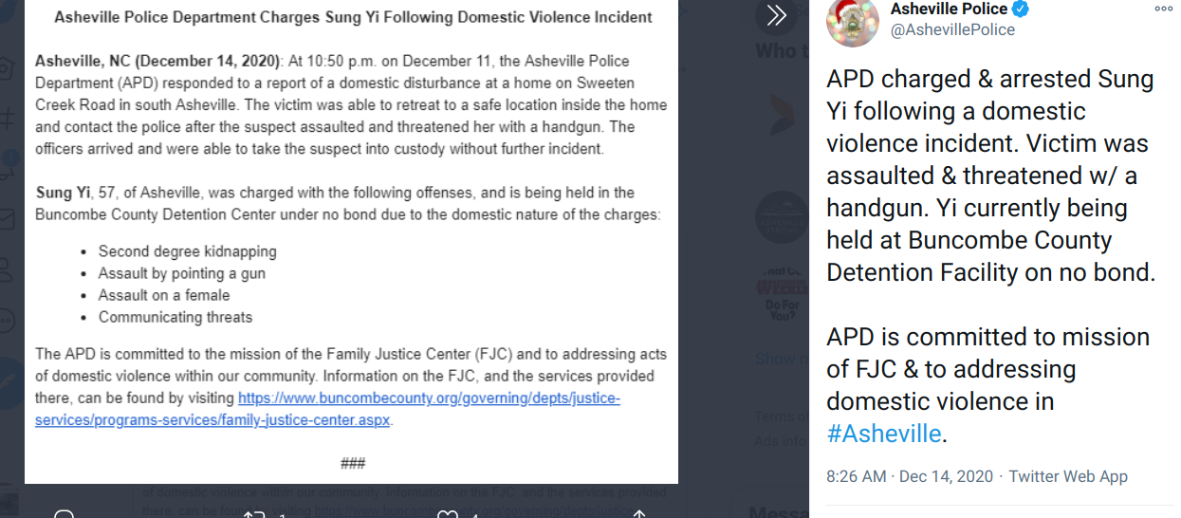
Task: Select the tweet text about Sung Yi arrest
Action: pos(991,176)
